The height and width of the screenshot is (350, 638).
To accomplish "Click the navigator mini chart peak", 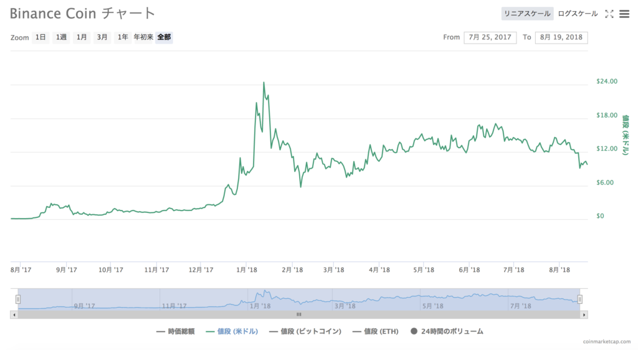I will [265, 291].
